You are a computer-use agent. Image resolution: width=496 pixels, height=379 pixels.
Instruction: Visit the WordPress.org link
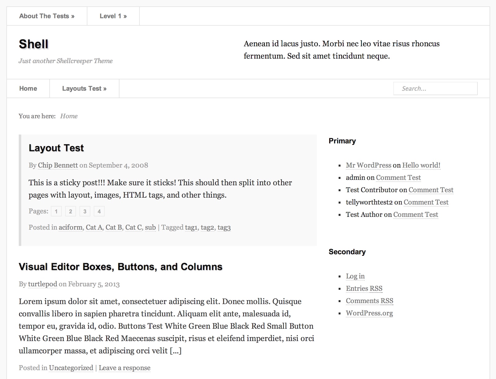pyautogui.click(x=369, y=313)
